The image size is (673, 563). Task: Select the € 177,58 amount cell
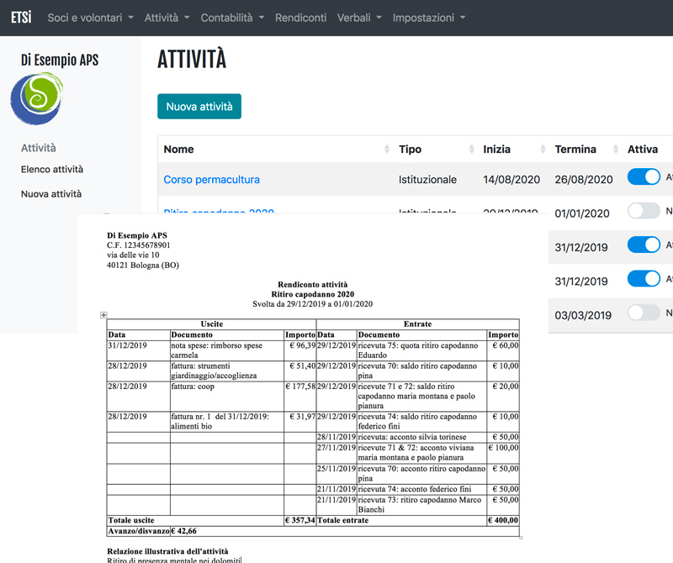click(300, 397)
